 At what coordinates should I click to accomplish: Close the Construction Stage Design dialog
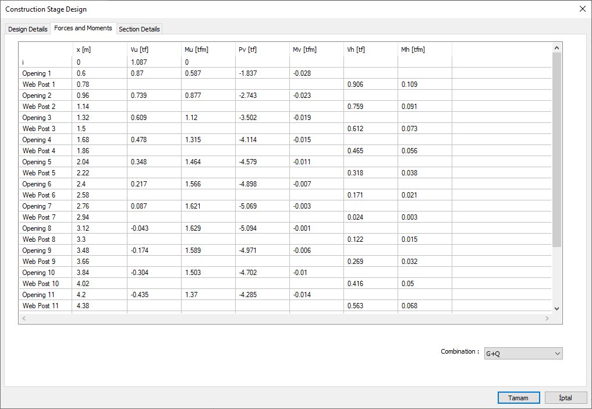pyautogui.click(x=583, y=9)
